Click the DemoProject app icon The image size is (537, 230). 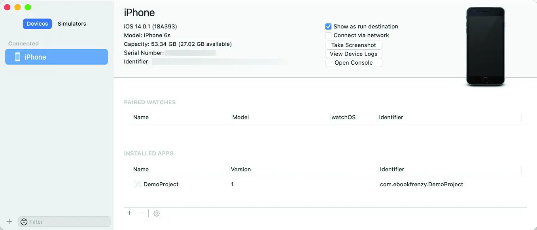(x=138, y=184)
